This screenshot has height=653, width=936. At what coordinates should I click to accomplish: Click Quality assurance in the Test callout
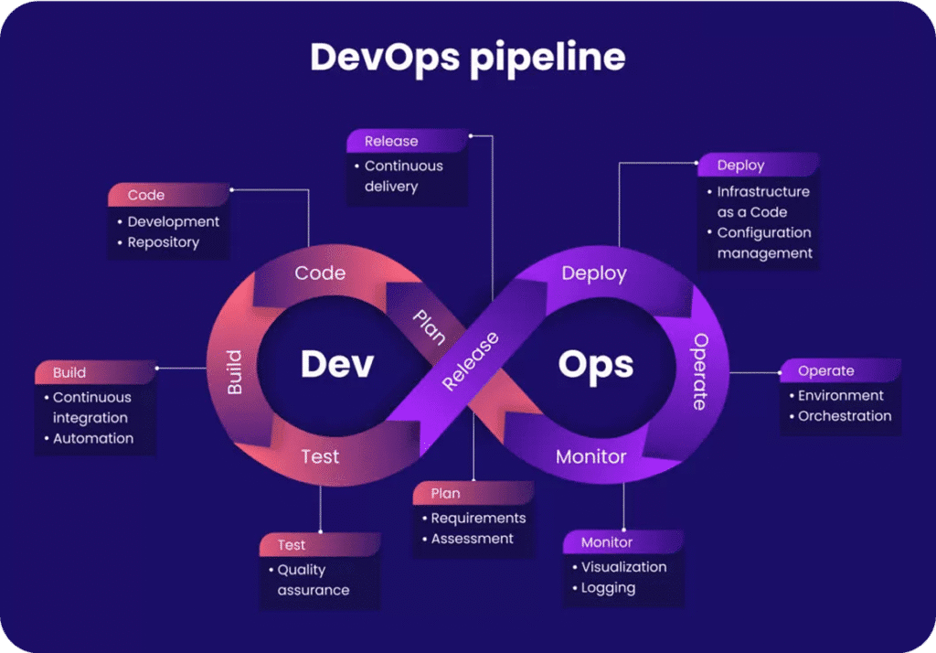pos(313,580)
